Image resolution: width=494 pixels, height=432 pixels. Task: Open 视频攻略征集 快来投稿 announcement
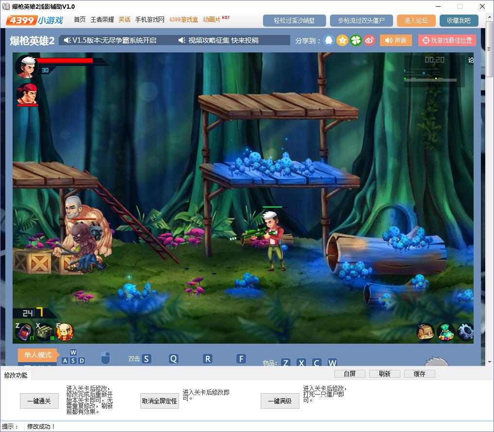click(218, 40)
